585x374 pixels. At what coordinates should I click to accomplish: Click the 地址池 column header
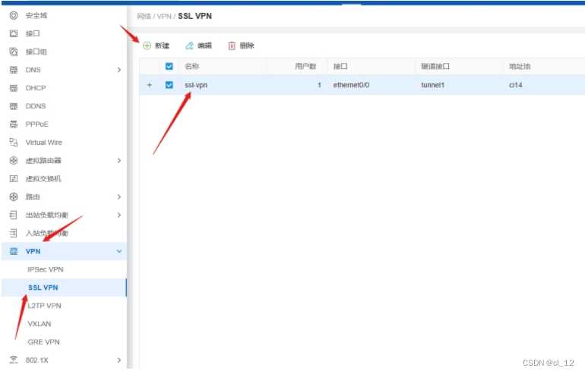tap(520, 66)
